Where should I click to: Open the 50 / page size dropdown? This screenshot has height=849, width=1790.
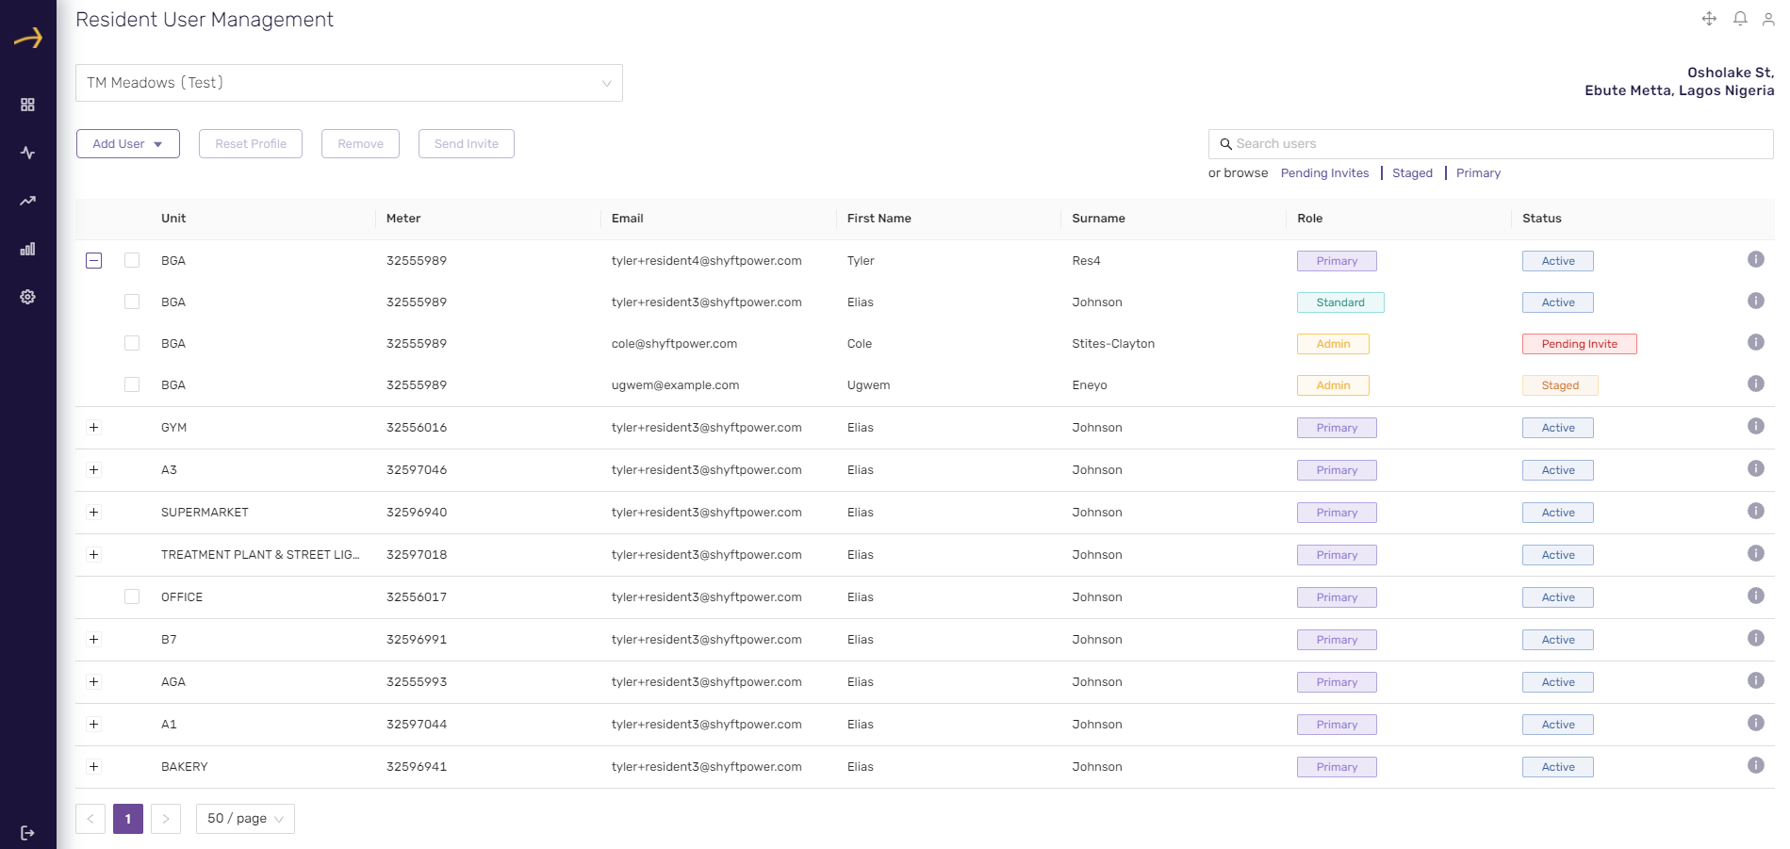[245, 819]
